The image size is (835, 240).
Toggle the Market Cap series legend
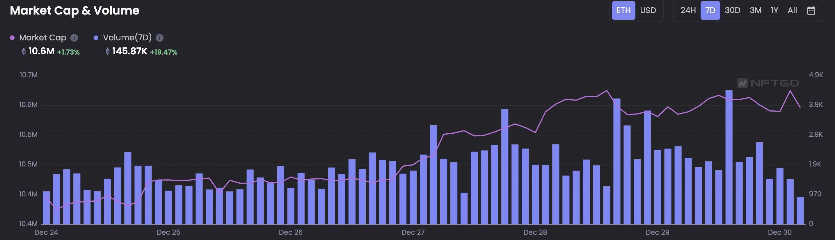click(x=42, y=38)
